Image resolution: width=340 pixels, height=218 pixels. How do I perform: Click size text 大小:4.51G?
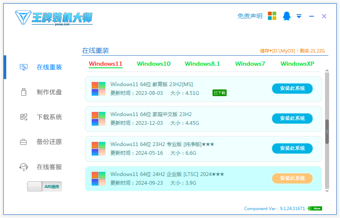click(x=185, y=93)
